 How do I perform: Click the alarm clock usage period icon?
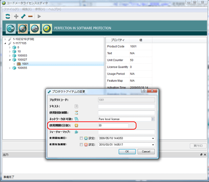coord(76,126)
